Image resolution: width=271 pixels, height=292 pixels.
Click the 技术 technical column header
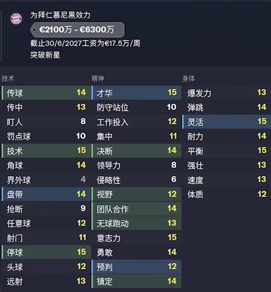tap(8, 78)
